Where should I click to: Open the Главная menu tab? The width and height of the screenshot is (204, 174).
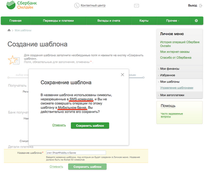pos(16,21)
